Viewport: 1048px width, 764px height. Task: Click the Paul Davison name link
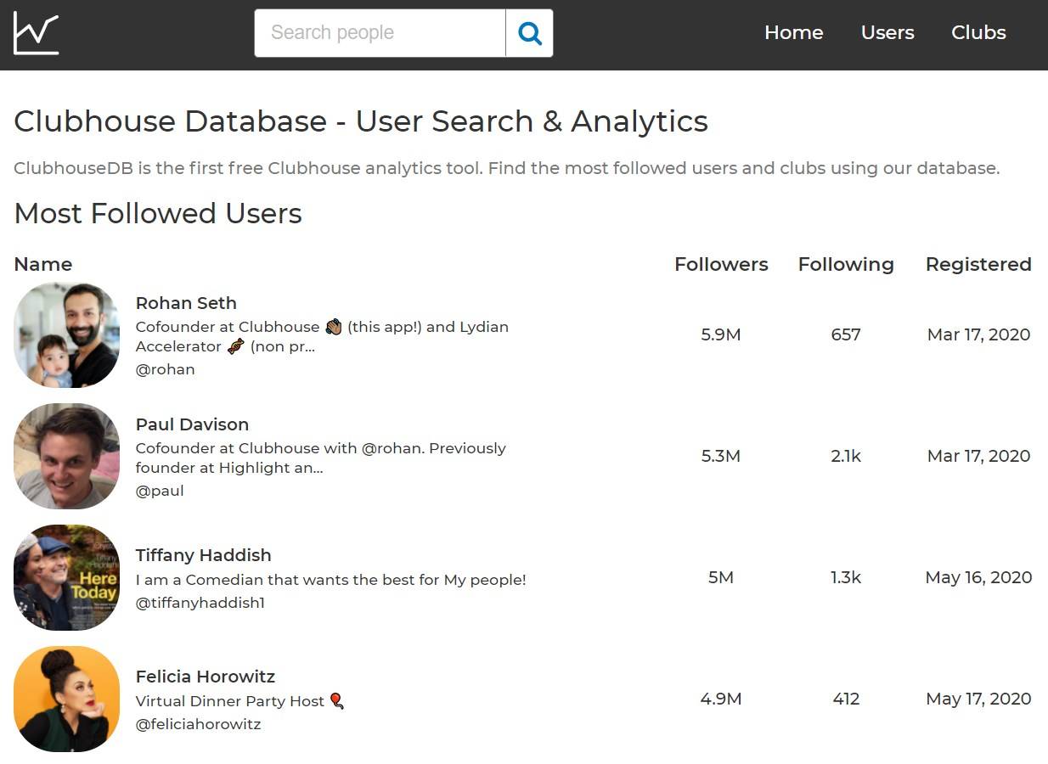pyautogui.click(x=192, y=424)
